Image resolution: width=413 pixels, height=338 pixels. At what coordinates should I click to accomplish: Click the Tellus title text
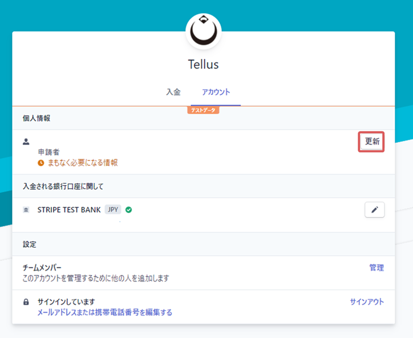tap(203, 65)
